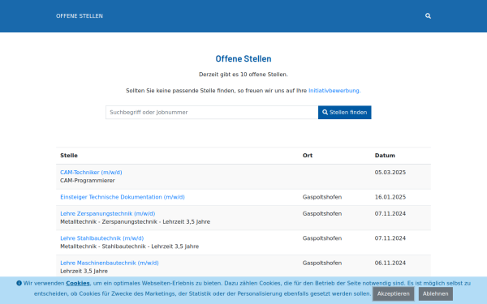
Task: Click the Stelle column header
Action: point(69,156)
